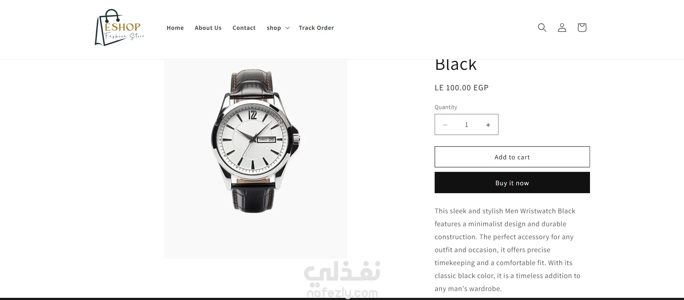Click the ESHOP Fashion Store logo

[120, 28]
